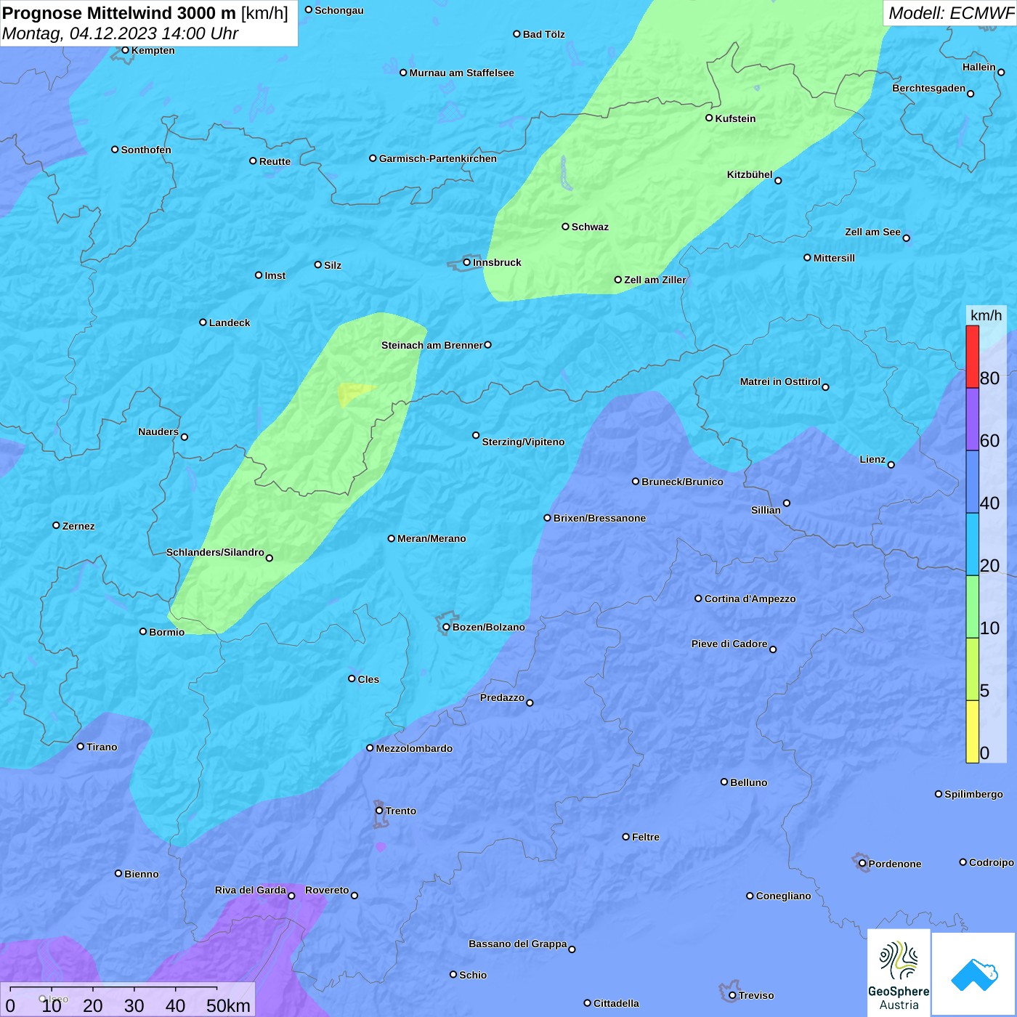
Task: Click the yellow 0 km/h legend swatch
Action: click(972, 732)
